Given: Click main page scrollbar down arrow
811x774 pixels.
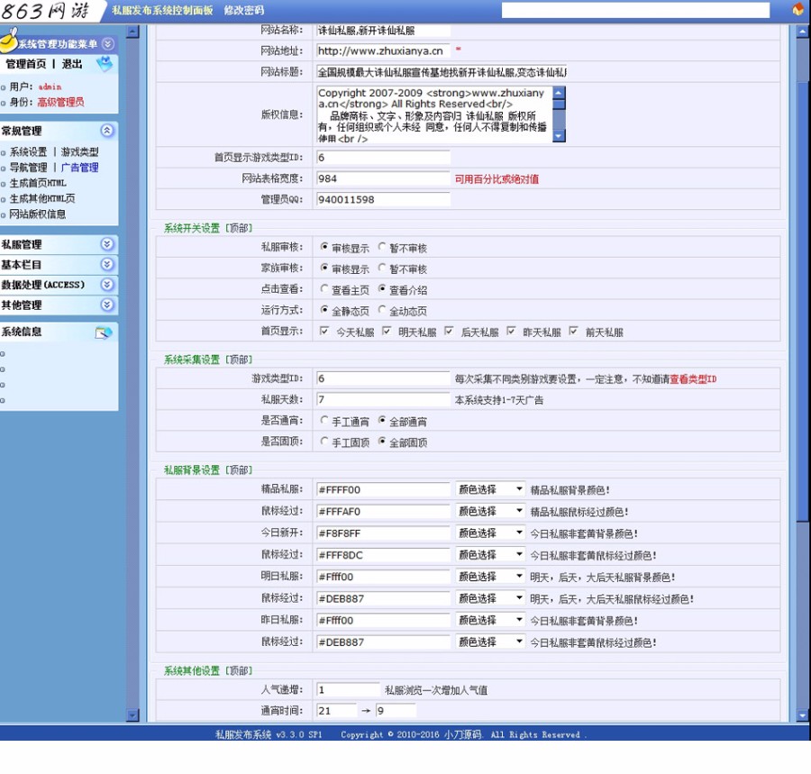Looking at the screenshot, I should pos(803,715).
